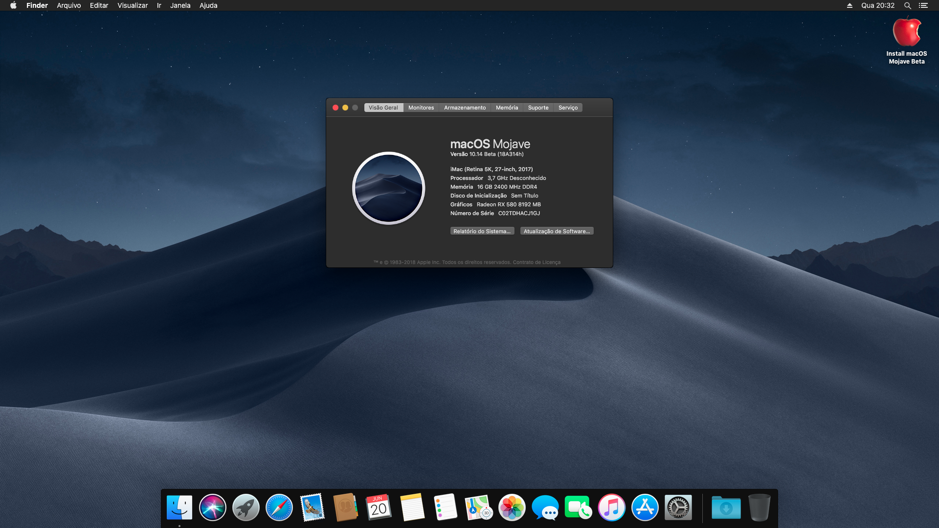
Task: Open the Arquivo menu
Action: (x=69, y=5)
